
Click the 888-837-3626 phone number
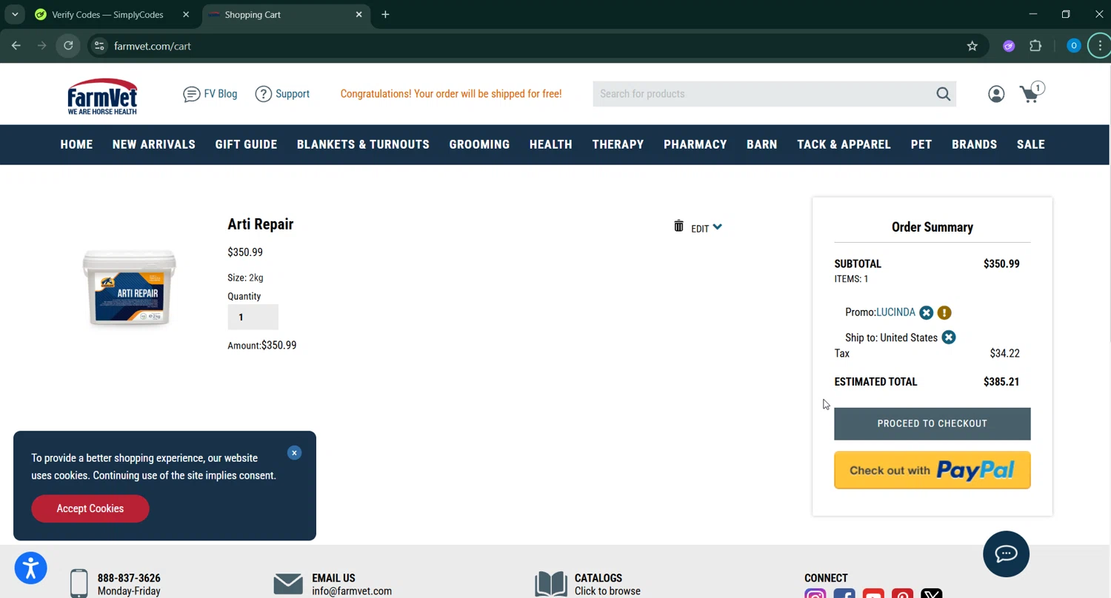point(129,578)
